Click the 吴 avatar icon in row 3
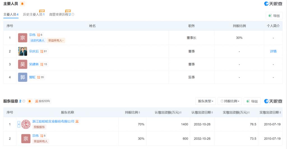This screenshot has height=149, width=287. point(23,64)
